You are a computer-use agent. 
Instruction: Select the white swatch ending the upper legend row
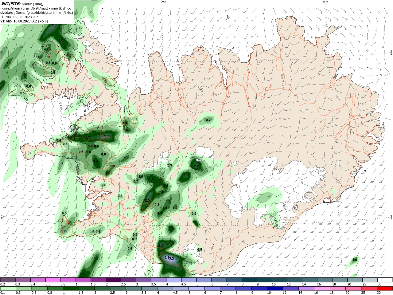385,280
